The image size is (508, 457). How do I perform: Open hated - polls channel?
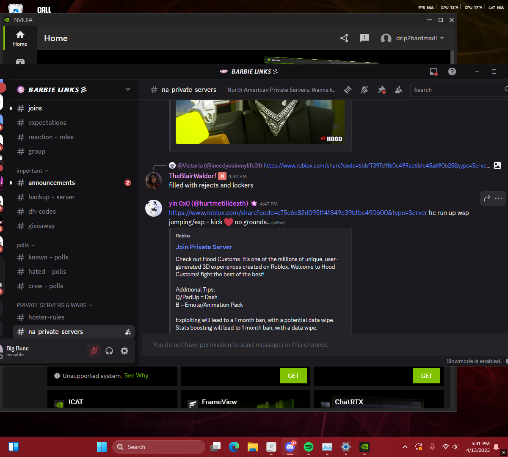pos(74,272)
